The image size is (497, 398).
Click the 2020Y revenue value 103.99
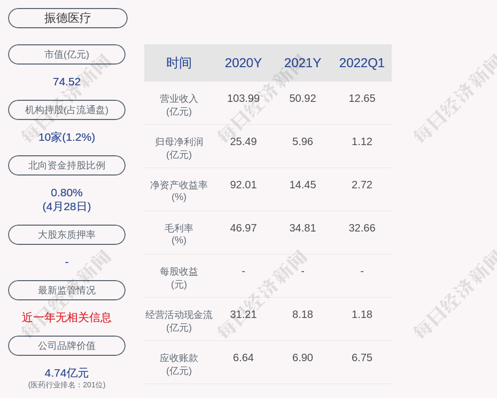point(244,98)
